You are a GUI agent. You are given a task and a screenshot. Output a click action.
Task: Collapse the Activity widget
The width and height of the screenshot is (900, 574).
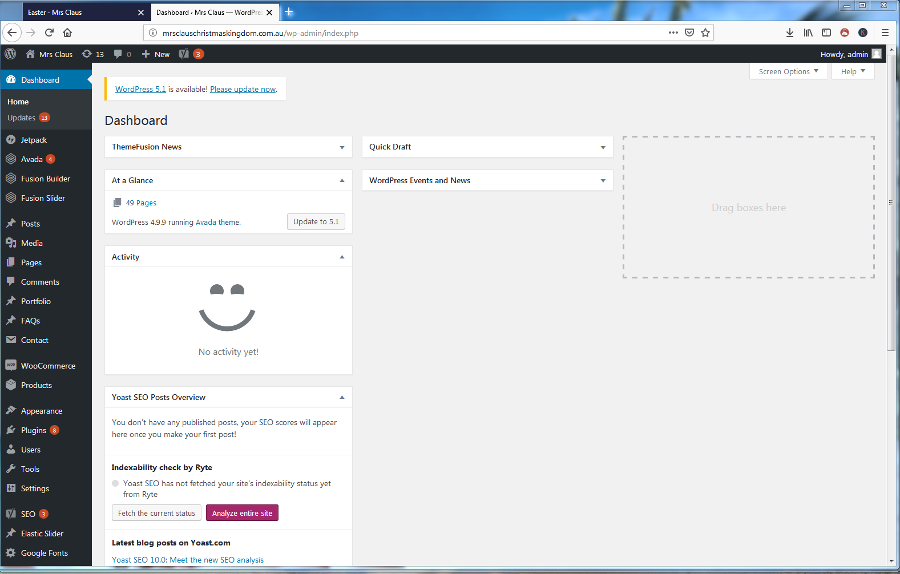tap(342, 257)
